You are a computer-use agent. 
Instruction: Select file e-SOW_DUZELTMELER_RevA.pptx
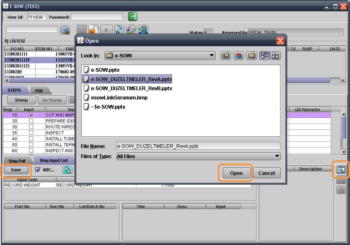point(127,79)
